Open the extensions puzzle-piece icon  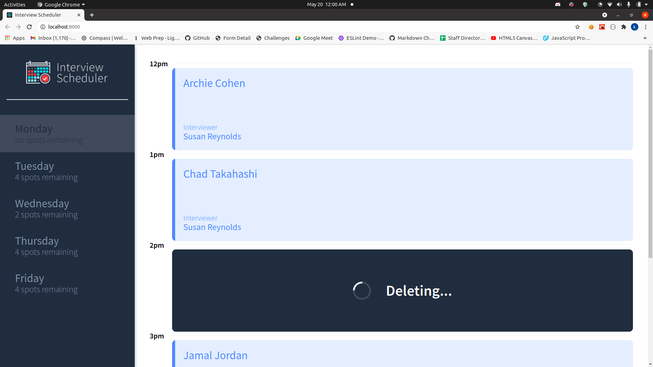(x=624, y=27)
